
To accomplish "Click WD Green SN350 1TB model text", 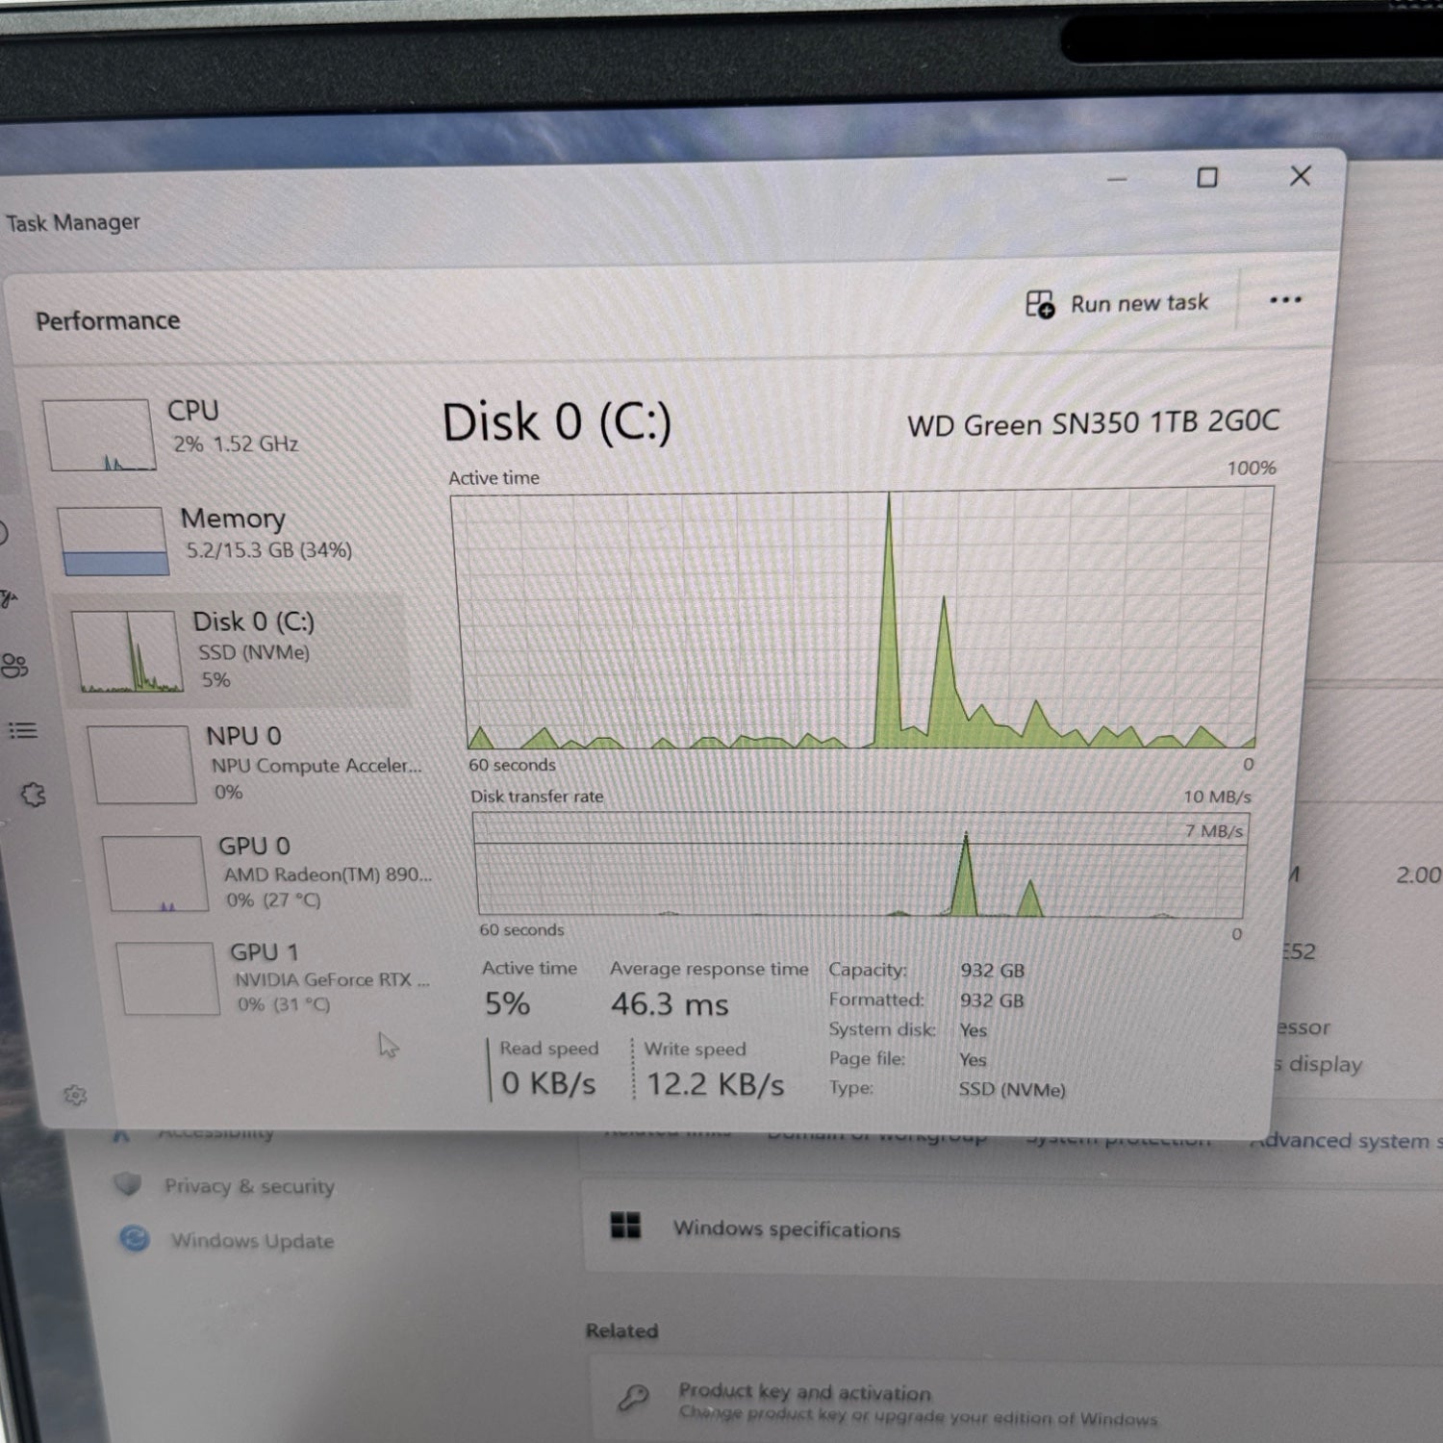I will [x=1093, y=423].
